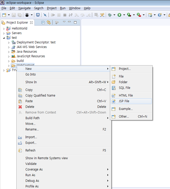The width and height of the screenshot is (170, 189).
Task: Toggle Link with Editor icon
Action: [49, 22]
